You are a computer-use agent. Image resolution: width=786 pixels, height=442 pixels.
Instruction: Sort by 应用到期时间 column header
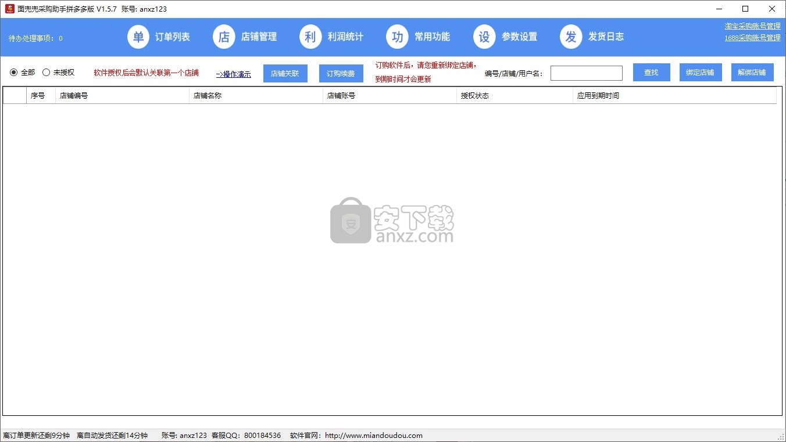pyautogui.click(x=674, y=96)
